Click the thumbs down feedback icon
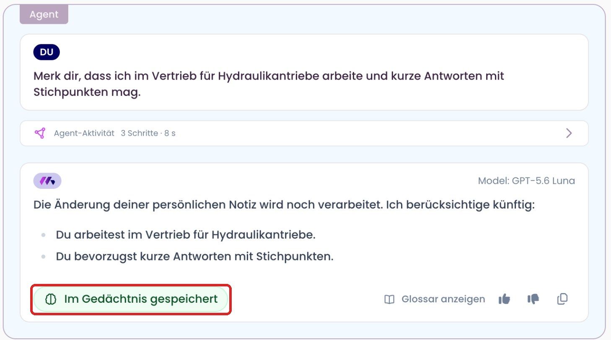 click(x=533, y=299)
